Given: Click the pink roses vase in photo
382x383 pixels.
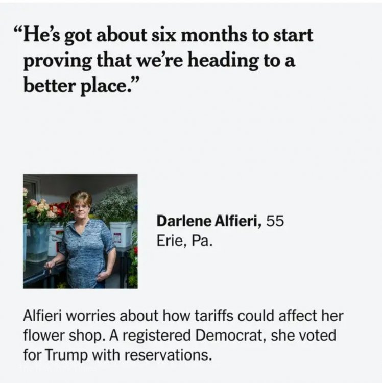Looking at the screenshot, I should coord(38,232).
